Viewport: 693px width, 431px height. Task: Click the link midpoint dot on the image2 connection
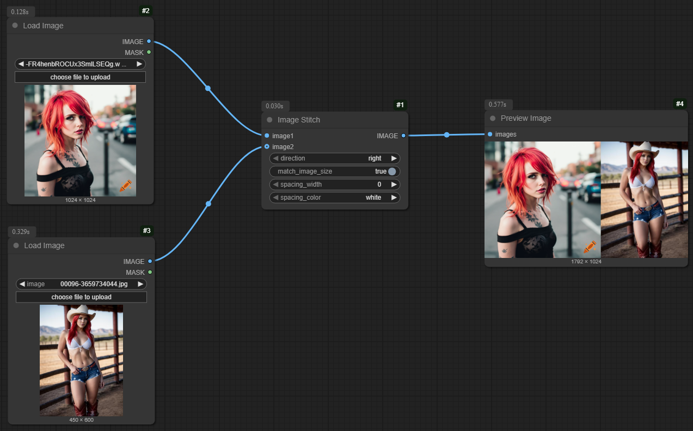(x=208, y=204)
